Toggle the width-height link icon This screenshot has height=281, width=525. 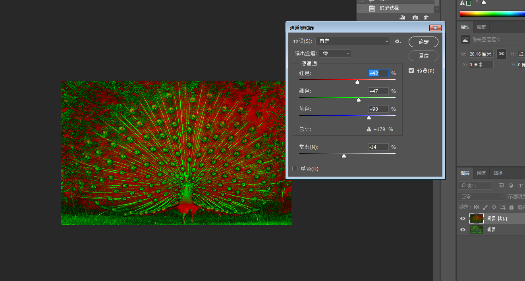(x=502, y=54)
